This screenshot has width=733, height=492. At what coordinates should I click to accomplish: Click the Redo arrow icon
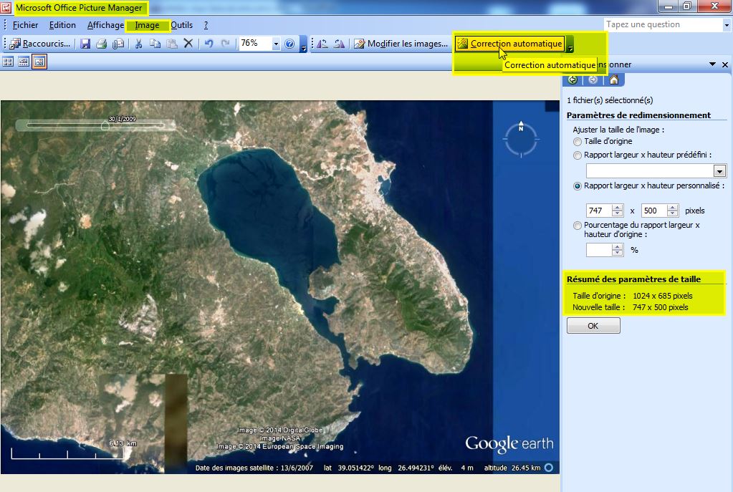pyautogui.click(x=225, y=44)
